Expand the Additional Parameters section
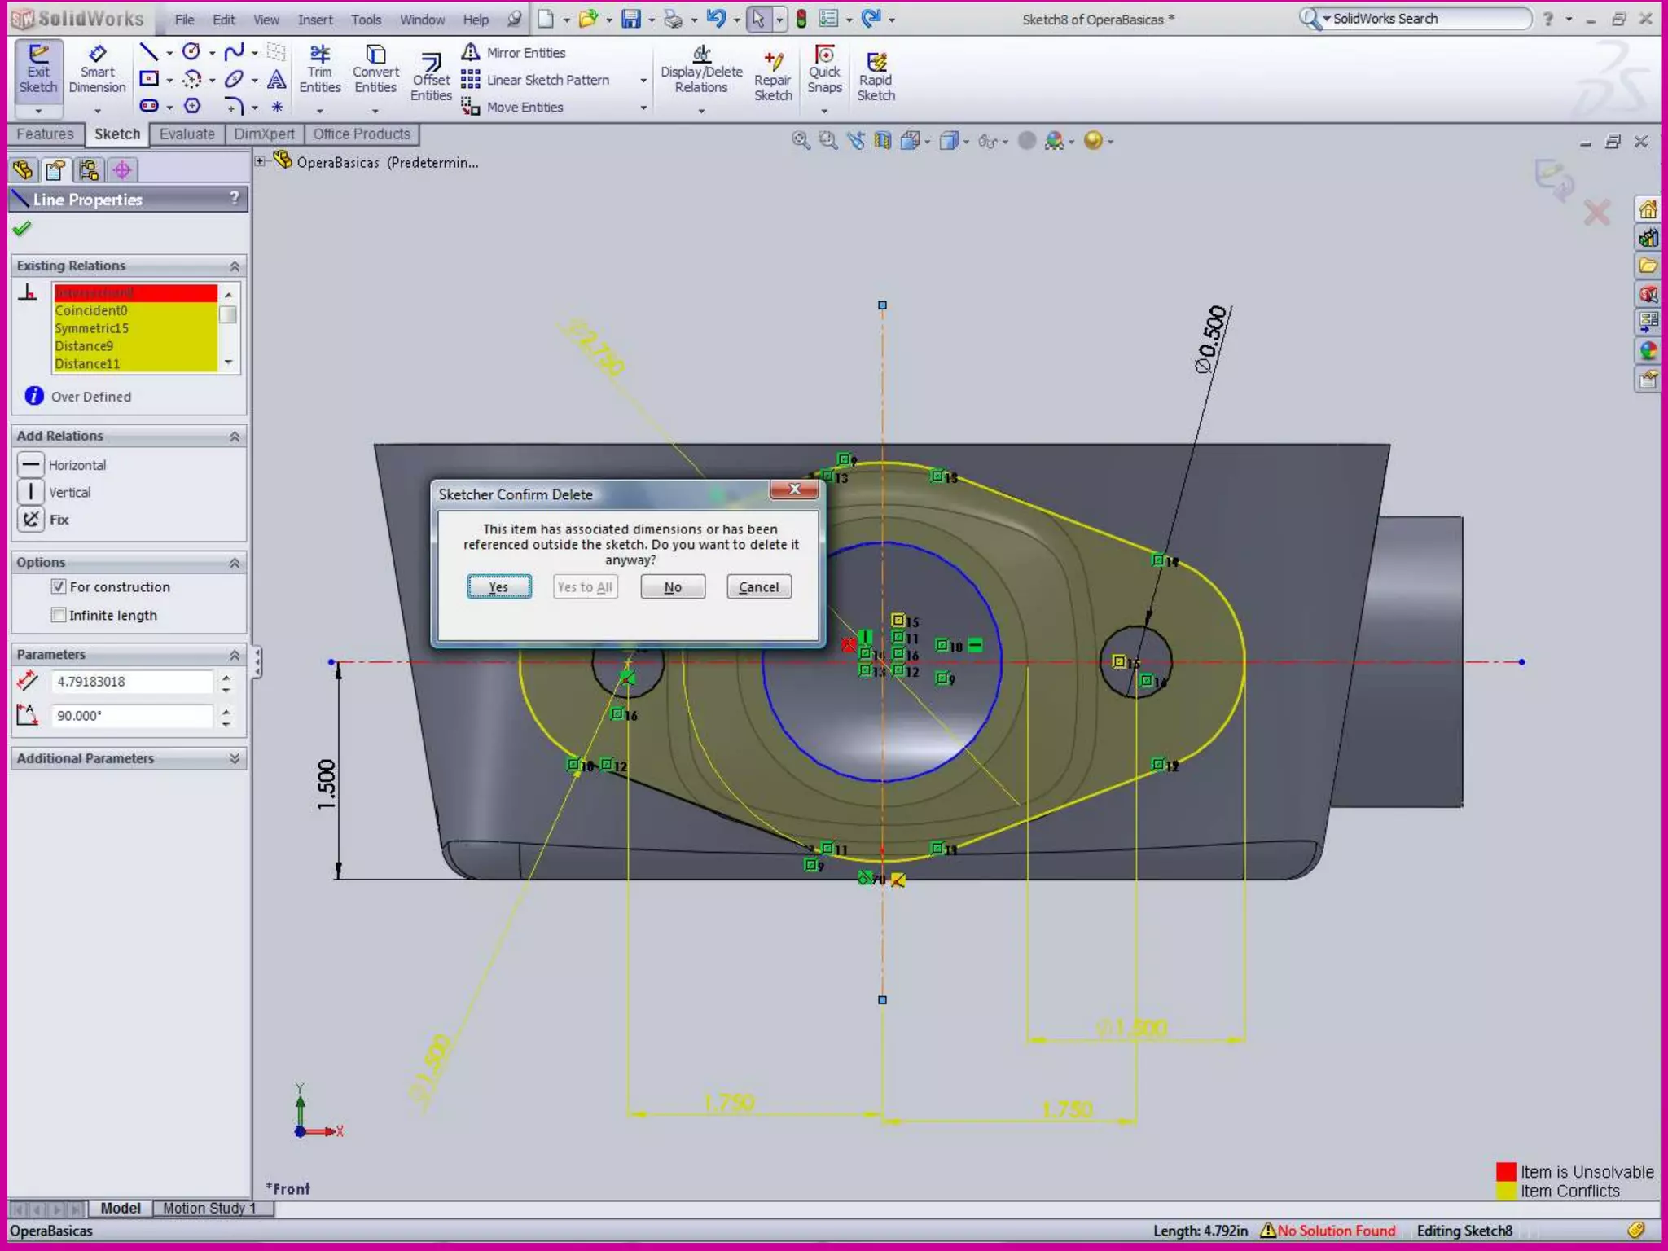The image size is (1668, 1251). [x=235, y=758]
